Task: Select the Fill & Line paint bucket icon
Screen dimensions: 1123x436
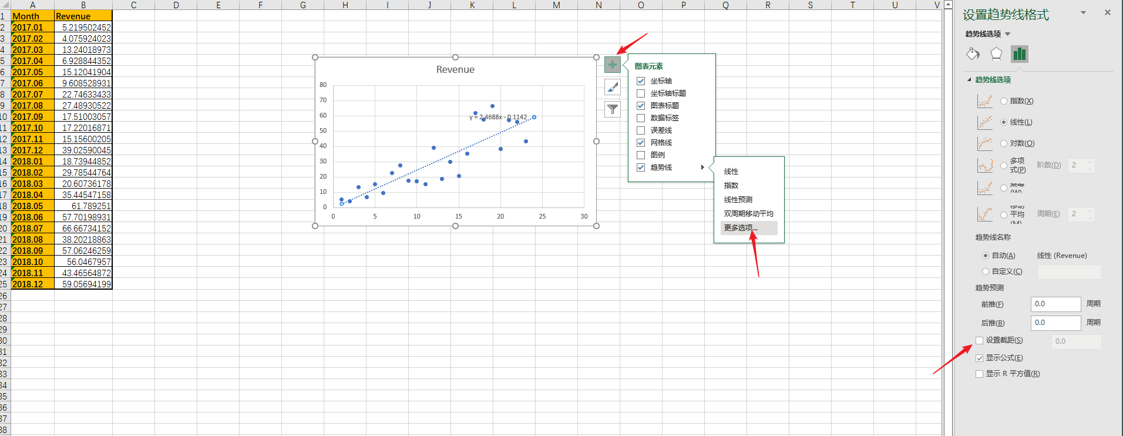Action: [973, 54]
